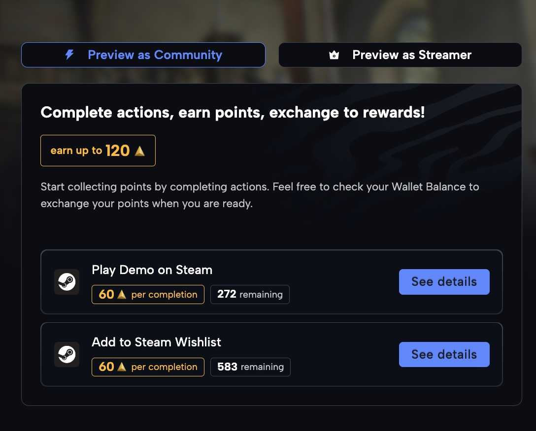Click the triangle in Play Demo's 60 badge
Image resolution: width=536 pixels, height=431 pixels.
point(122,294)
